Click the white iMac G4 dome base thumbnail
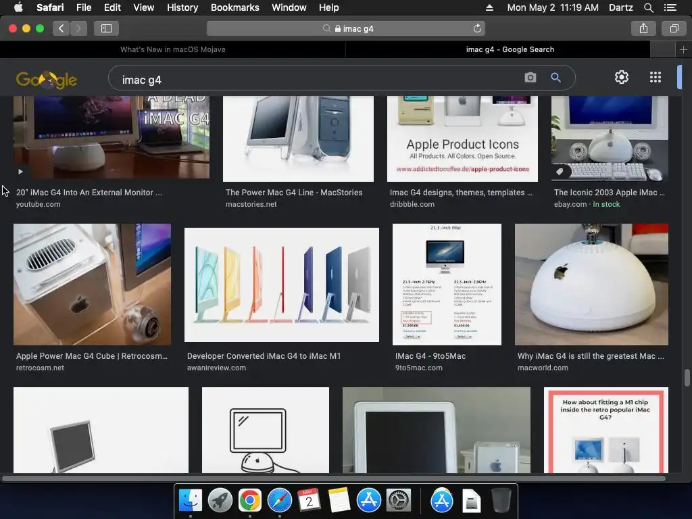 (591, 285)
